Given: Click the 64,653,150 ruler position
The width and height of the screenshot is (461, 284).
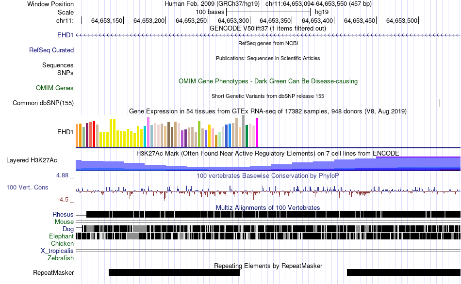Looking at the screenshot, I should pos(107,20).
